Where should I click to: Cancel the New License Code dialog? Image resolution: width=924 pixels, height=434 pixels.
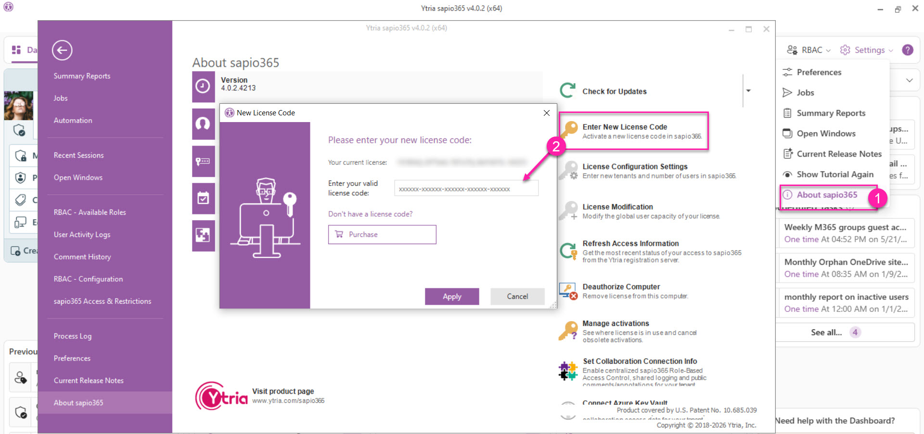click(517, 297)
